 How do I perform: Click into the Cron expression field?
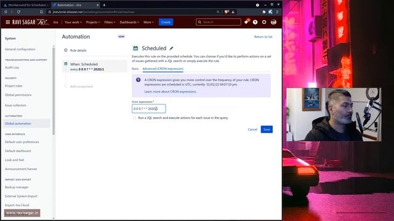click(149, 109)
